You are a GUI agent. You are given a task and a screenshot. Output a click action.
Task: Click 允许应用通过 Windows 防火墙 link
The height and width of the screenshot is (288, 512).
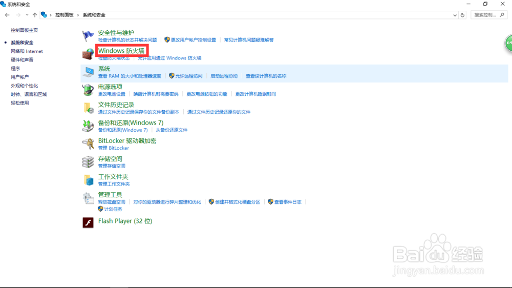click(x=169, y=58)
